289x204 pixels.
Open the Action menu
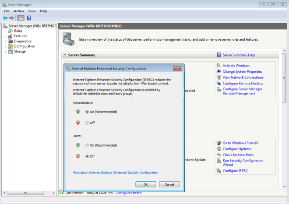pos(19,11)
